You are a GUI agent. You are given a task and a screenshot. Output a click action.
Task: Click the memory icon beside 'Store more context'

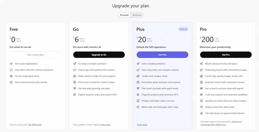[x=75, y=82]
